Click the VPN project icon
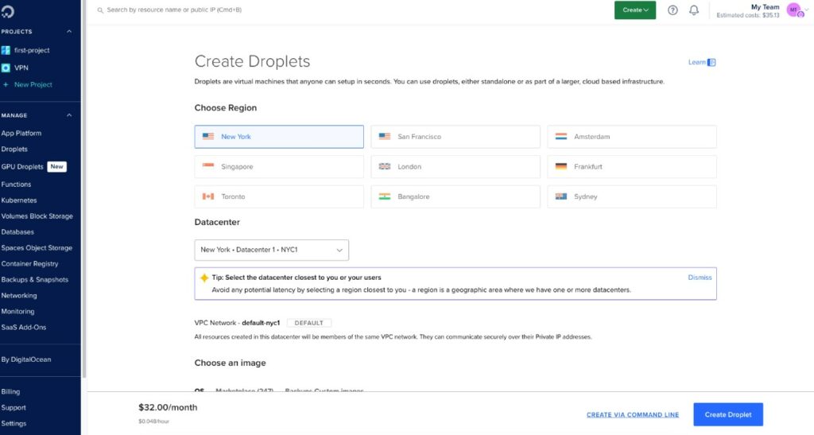 [6, 68]
